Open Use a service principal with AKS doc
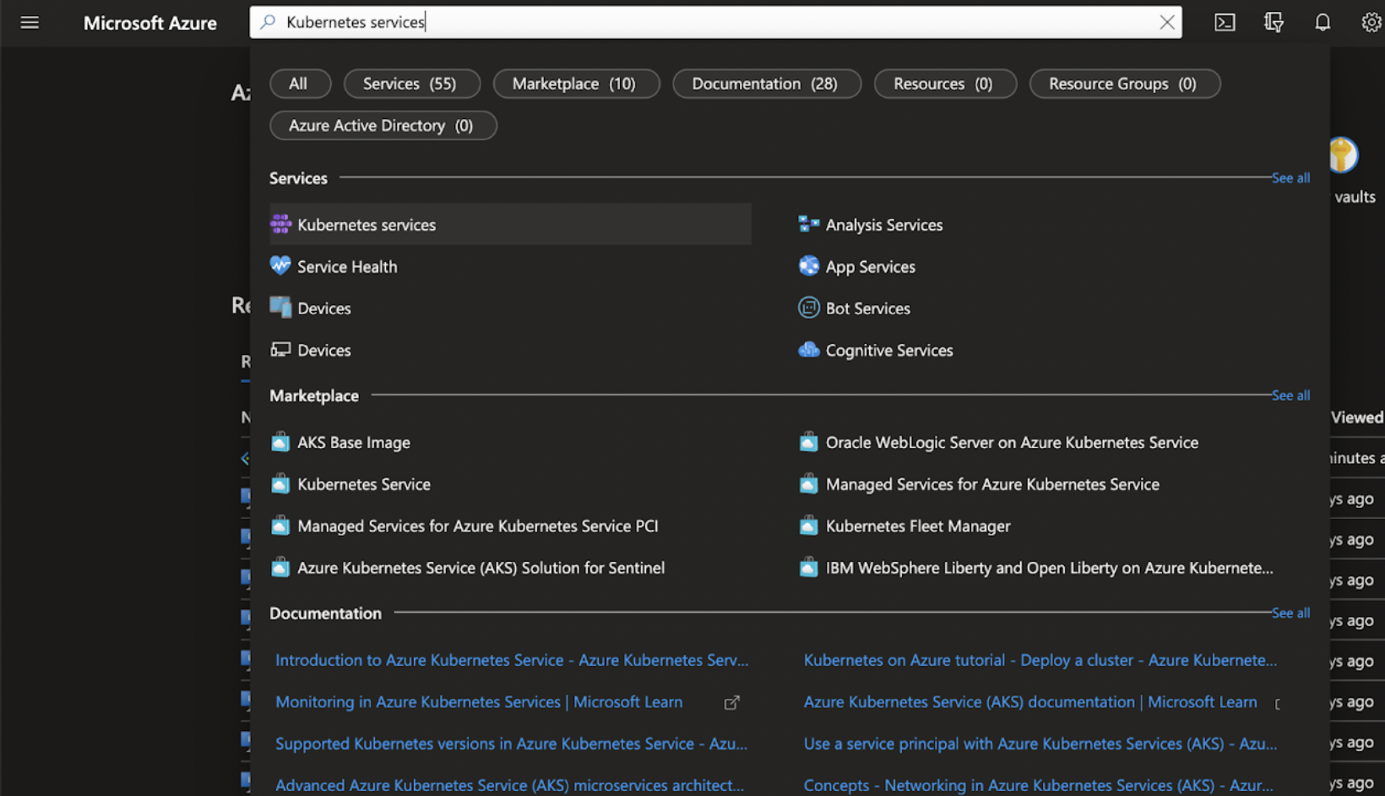The height and width of the screenshot is (796, 1385). tap(1040, 744)
